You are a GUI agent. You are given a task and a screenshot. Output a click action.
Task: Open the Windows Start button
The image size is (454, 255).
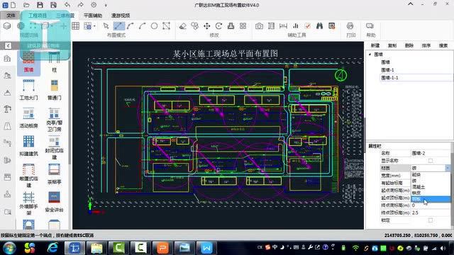9,248
